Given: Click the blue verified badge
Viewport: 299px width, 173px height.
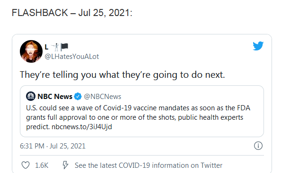Looking at the screenshot, I should tap(78, 97).
